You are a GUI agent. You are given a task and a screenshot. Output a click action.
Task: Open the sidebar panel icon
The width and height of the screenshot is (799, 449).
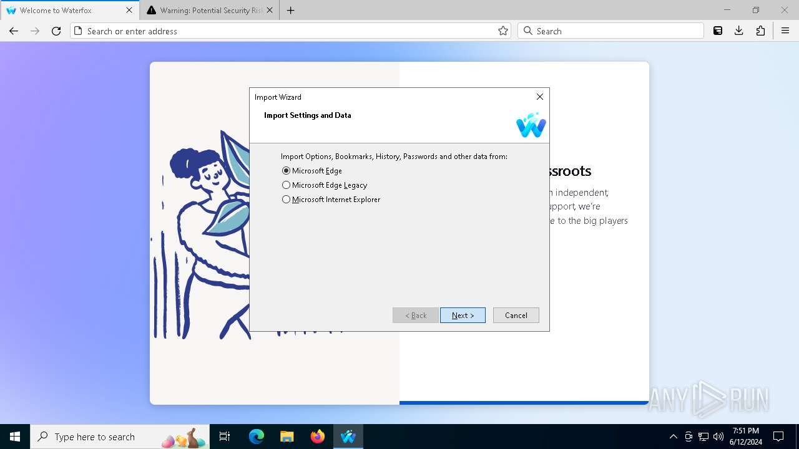pyautogui.click(x=718, y=31)
